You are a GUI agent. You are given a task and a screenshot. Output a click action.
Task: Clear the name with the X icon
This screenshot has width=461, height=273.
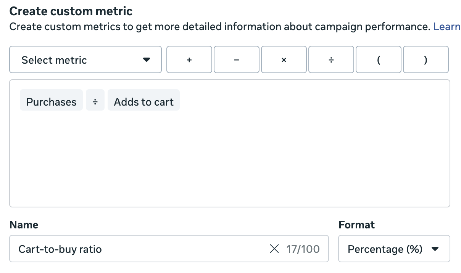(x=274, y=249)
